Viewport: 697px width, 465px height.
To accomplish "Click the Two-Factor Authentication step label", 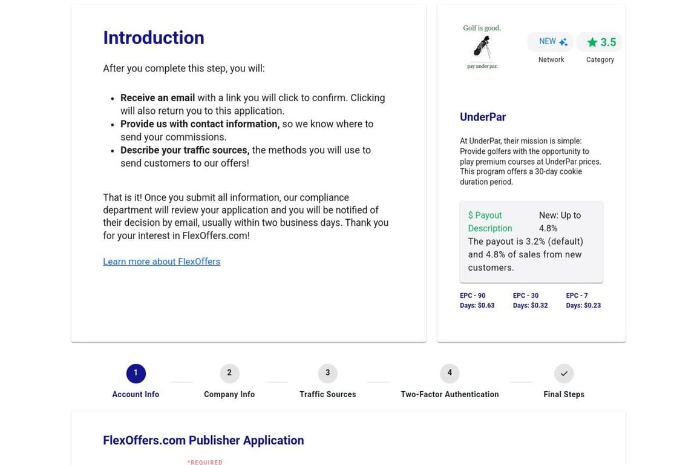I will 450,394.
